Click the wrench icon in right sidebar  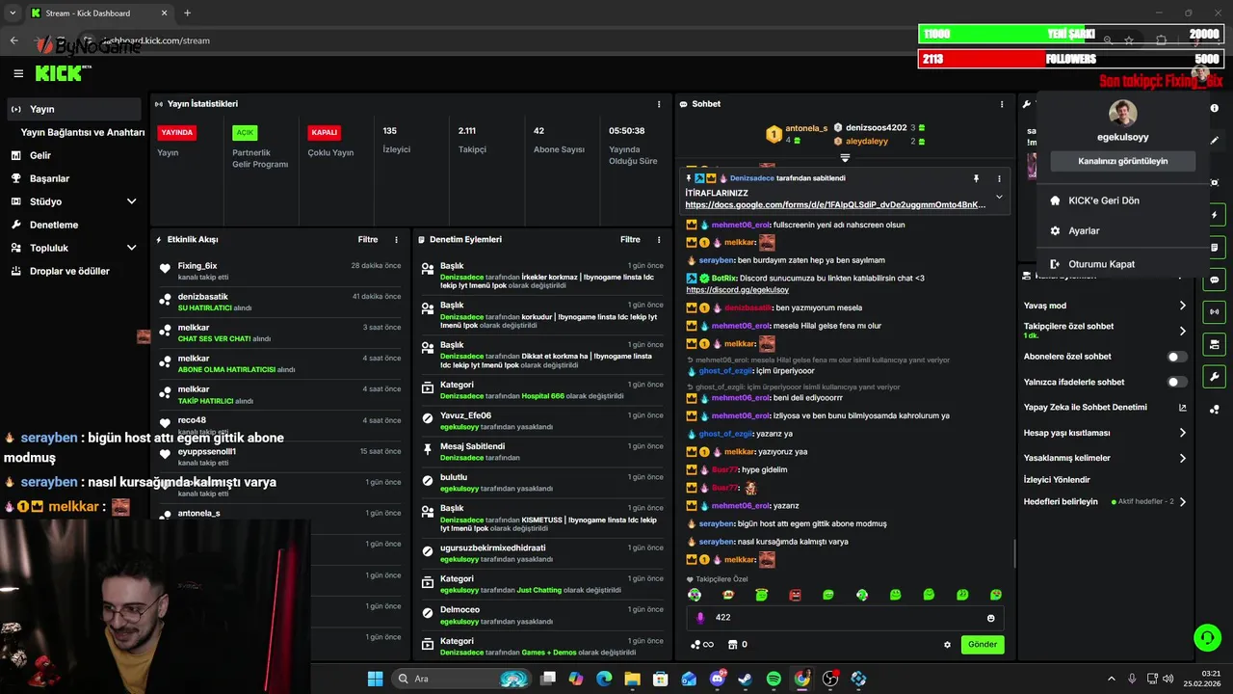point(1214,376)
